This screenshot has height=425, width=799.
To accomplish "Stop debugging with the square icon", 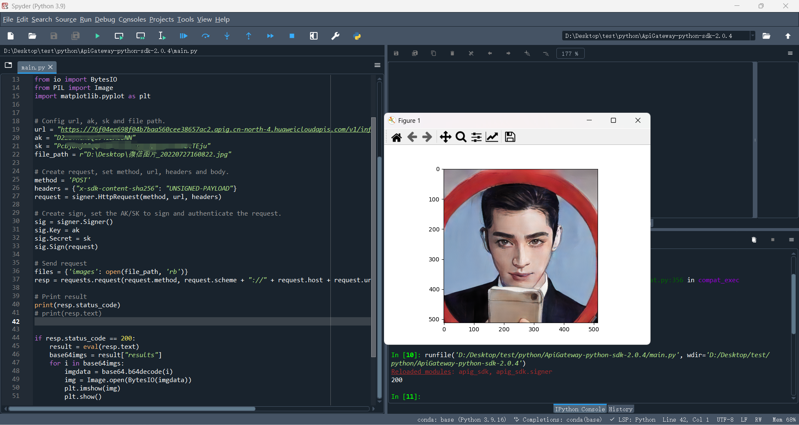I will coord(292,36).
